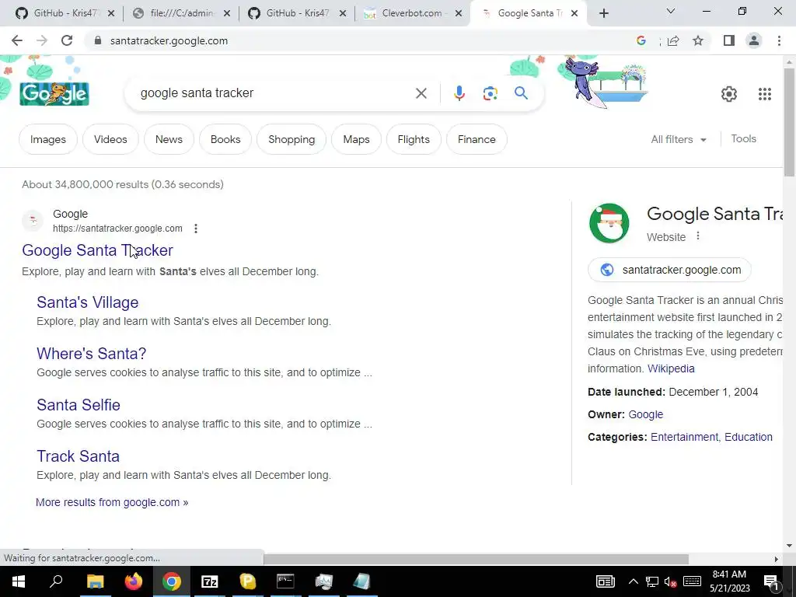Click the browser back arrow
This screenshot has height=597, width=796.
coord(17,40)
